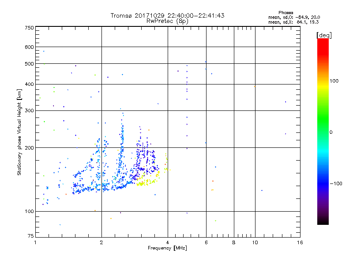Click the colorbar label '100'
This screenshot has width=353, height=264.
click(334, 81)
